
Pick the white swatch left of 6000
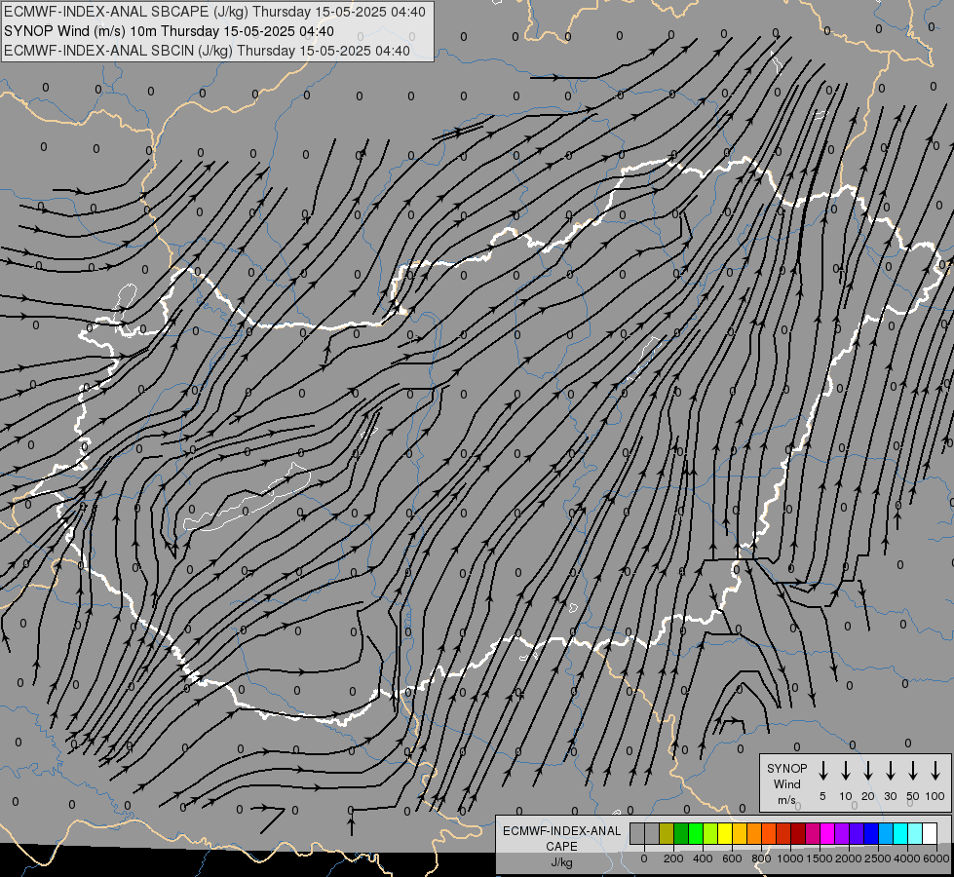click(930, 833)
